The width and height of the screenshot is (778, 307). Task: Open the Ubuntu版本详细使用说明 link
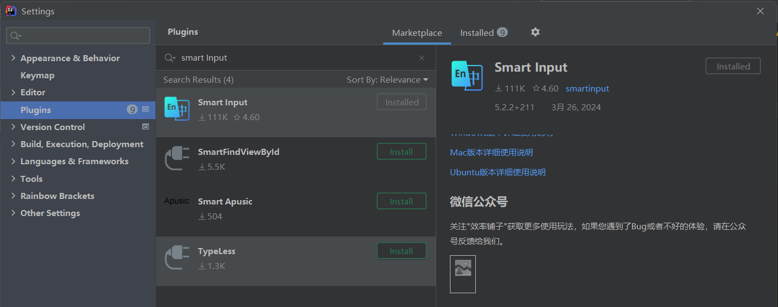pos(498,172)
